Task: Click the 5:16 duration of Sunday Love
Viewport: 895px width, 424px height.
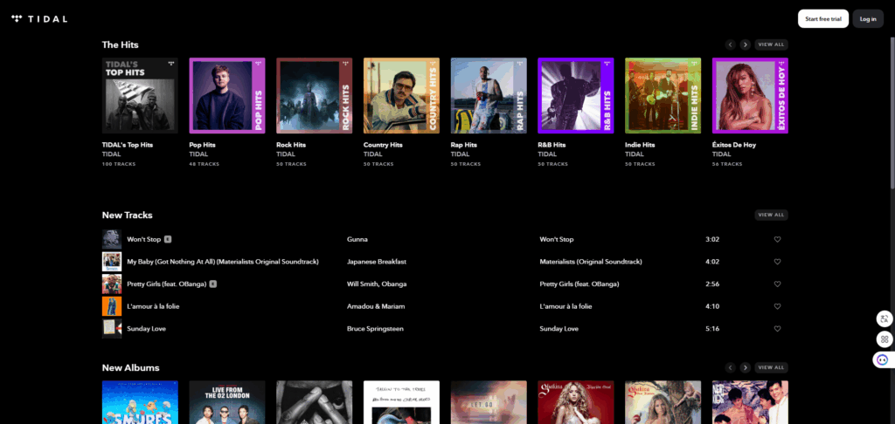Action: point(712,328)
